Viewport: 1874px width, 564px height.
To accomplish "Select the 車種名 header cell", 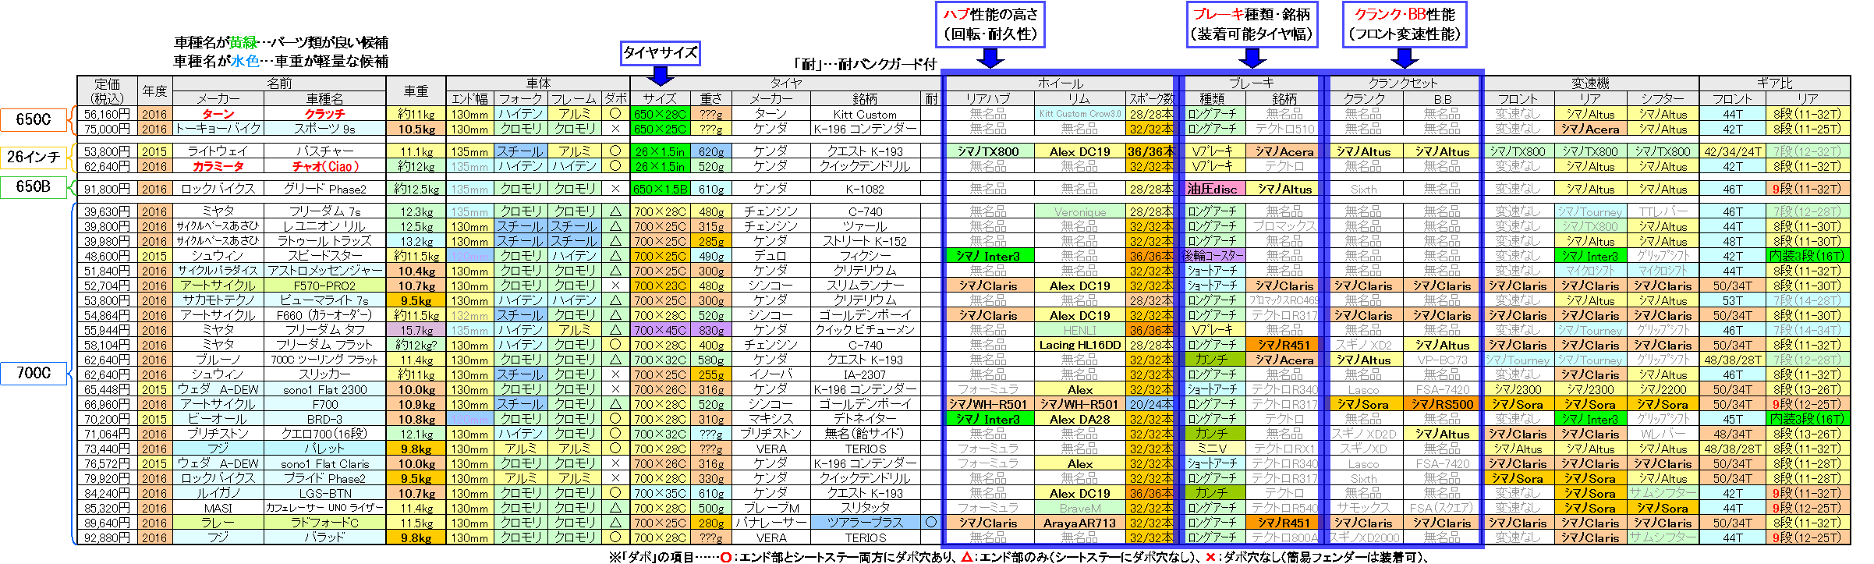I will [324, 98].
